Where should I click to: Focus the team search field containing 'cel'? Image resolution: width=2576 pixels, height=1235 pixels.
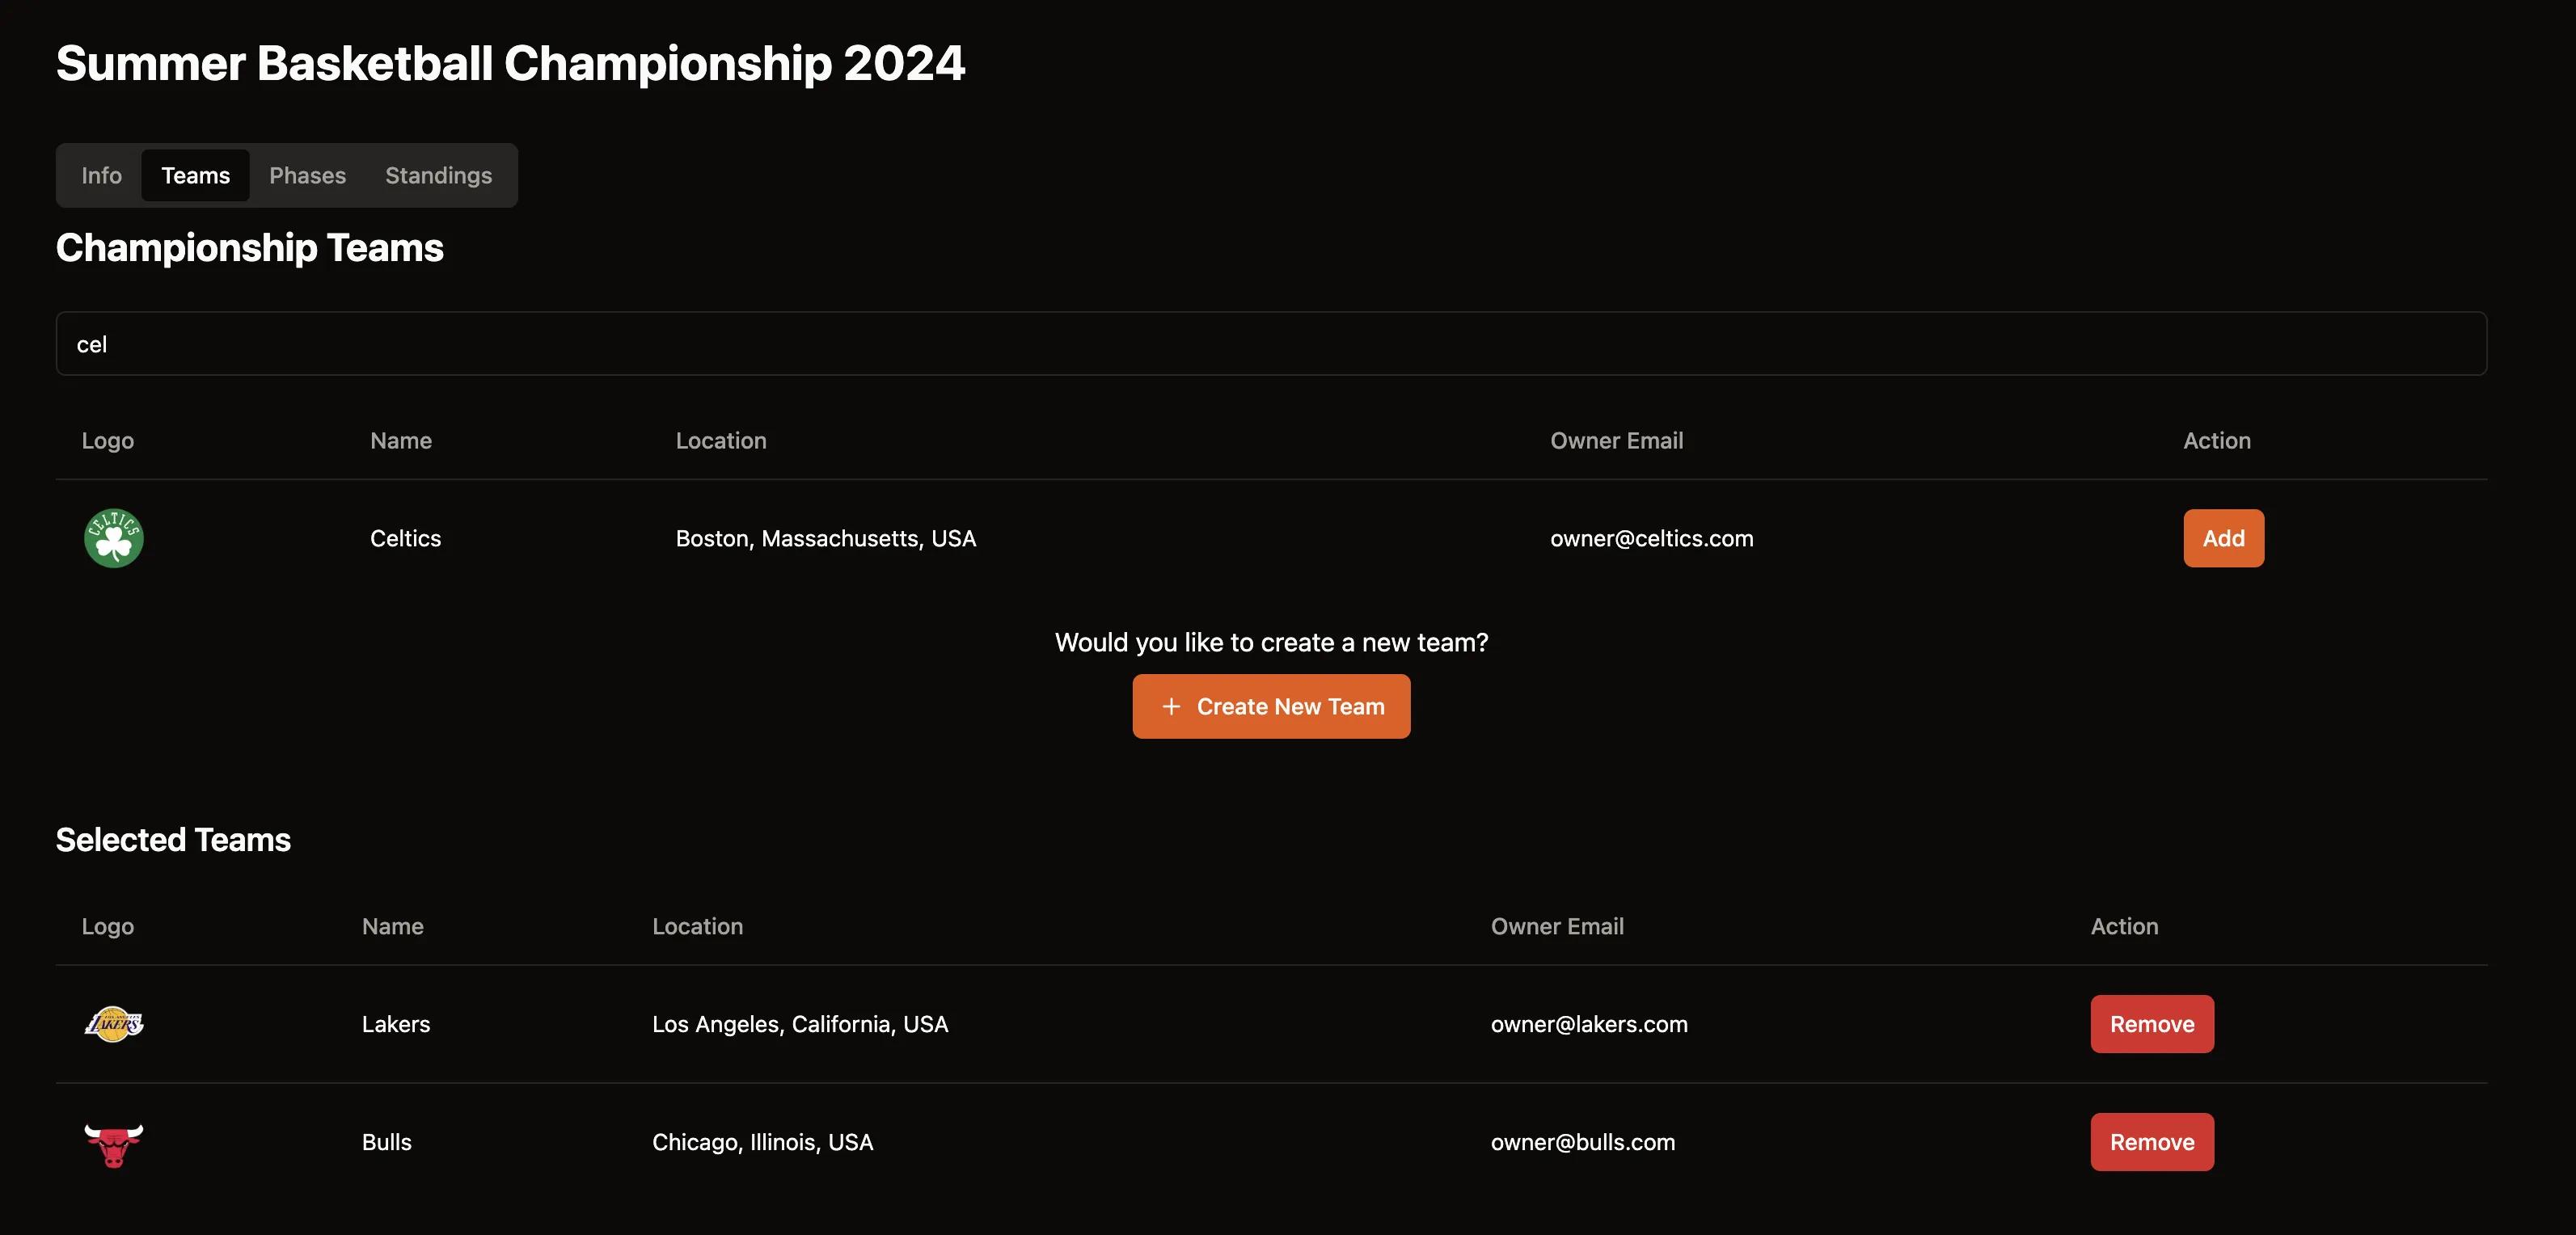(1271, 344)
